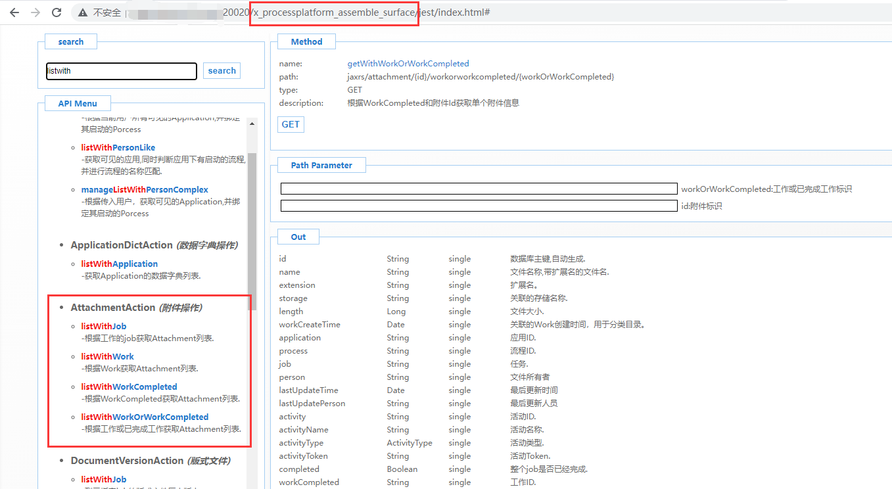Click the getWithWorkOrWorkCompleted method name
Image resolution: width=892 pixels, height=489 pixels.
point(408,64)
